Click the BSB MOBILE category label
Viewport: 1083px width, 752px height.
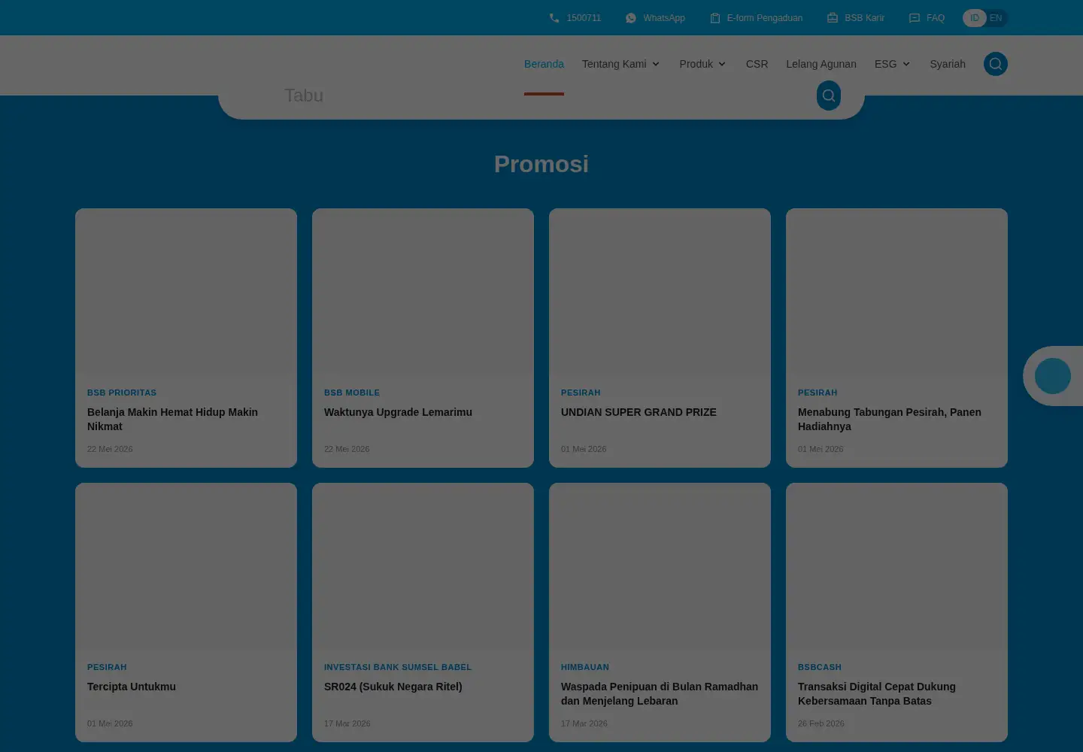click(352, 393)
